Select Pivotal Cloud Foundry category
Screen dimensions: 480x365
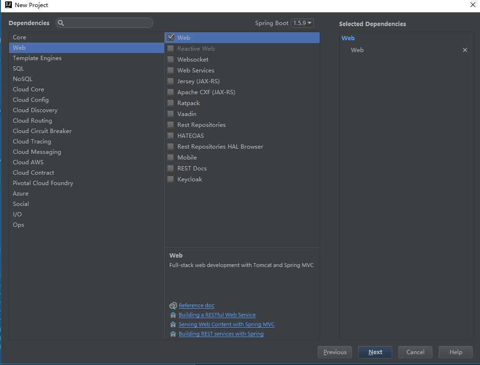86,183
